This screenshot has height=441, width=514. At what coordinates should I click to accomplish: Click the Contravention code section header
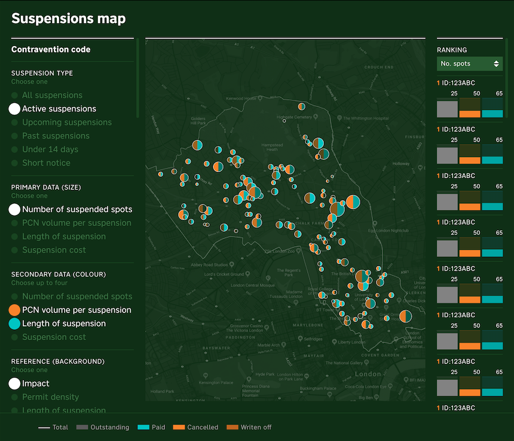click(51, 50)
